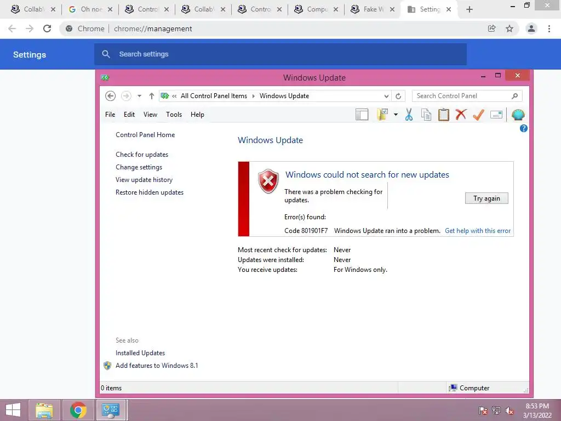Viewport: 561px width, 421px height.
Task: Click Check for updates link
Action: (x=142, y=154)
